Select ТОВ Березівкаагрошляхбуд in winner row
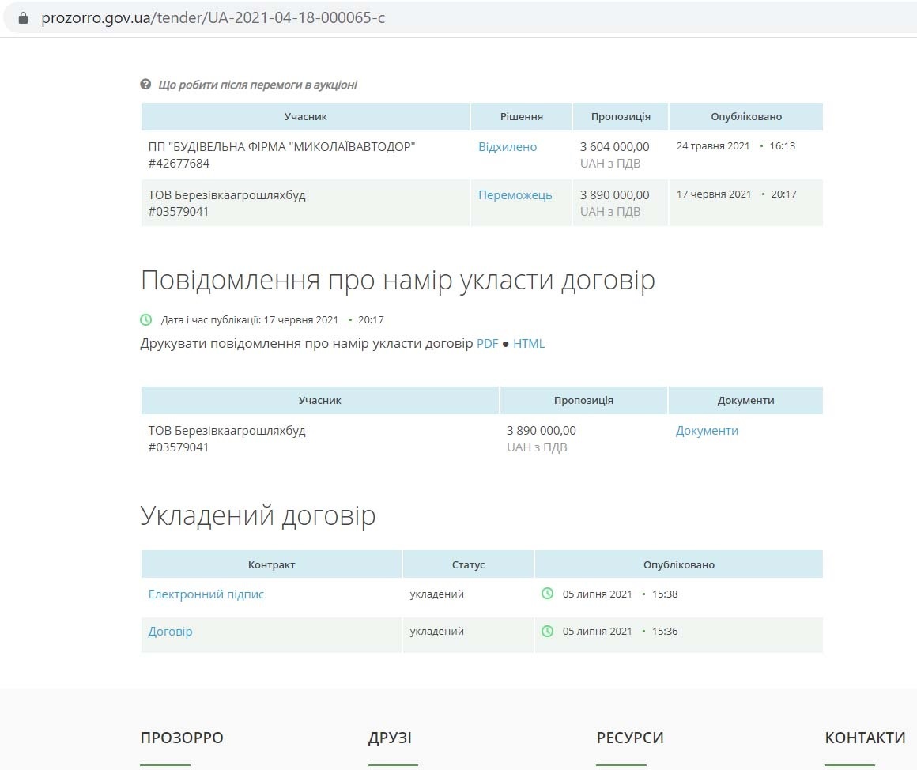This screenshot has height=770, width=917. pyautogui.click(x=227, y=195)
